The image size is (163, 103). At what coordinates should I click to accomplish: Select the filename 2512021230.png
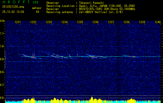click(13, 7)
